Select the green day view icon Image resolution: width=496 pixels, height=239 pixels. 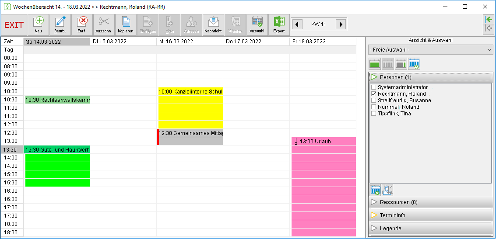click(375, 64)
